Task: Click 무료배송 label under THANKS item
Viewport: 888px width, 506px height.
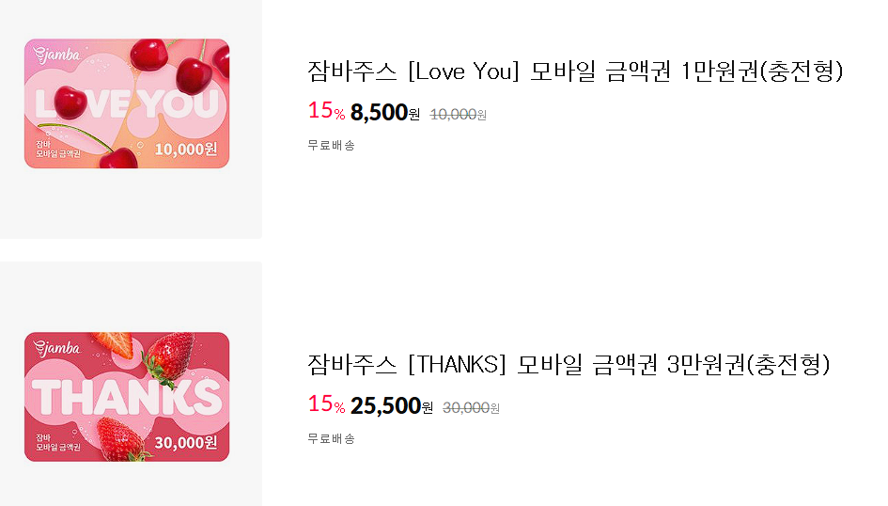Action: [x=332, y=439]
